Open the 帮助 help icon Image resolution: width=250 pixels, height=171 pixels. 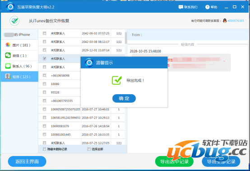point(207,7)
